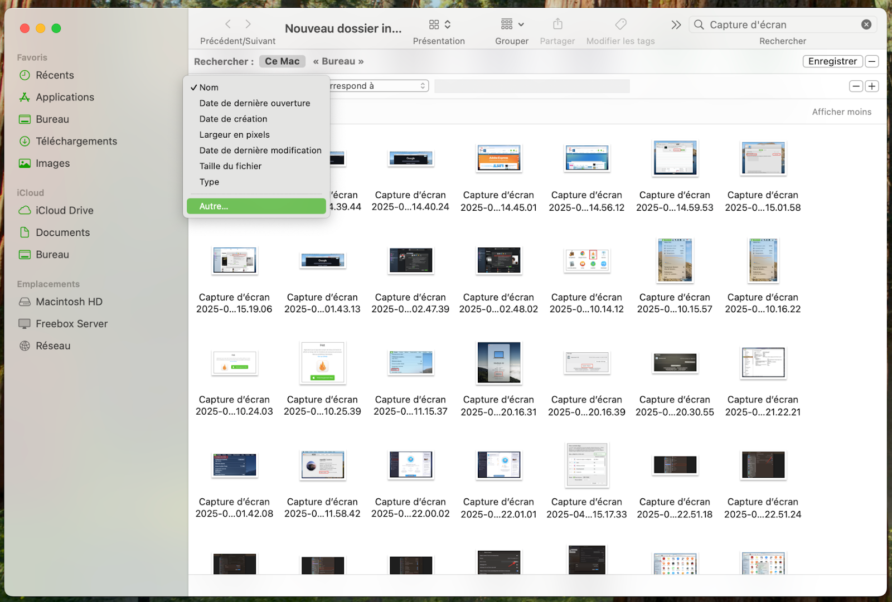Check Nom in the attribute menu
The width and height of the screenshot is (892, 602).
pyautogui.click(x=209, y=88)
